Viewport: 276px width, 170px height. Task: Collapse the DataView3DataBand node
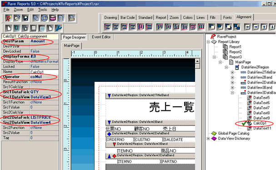point(232,93)
